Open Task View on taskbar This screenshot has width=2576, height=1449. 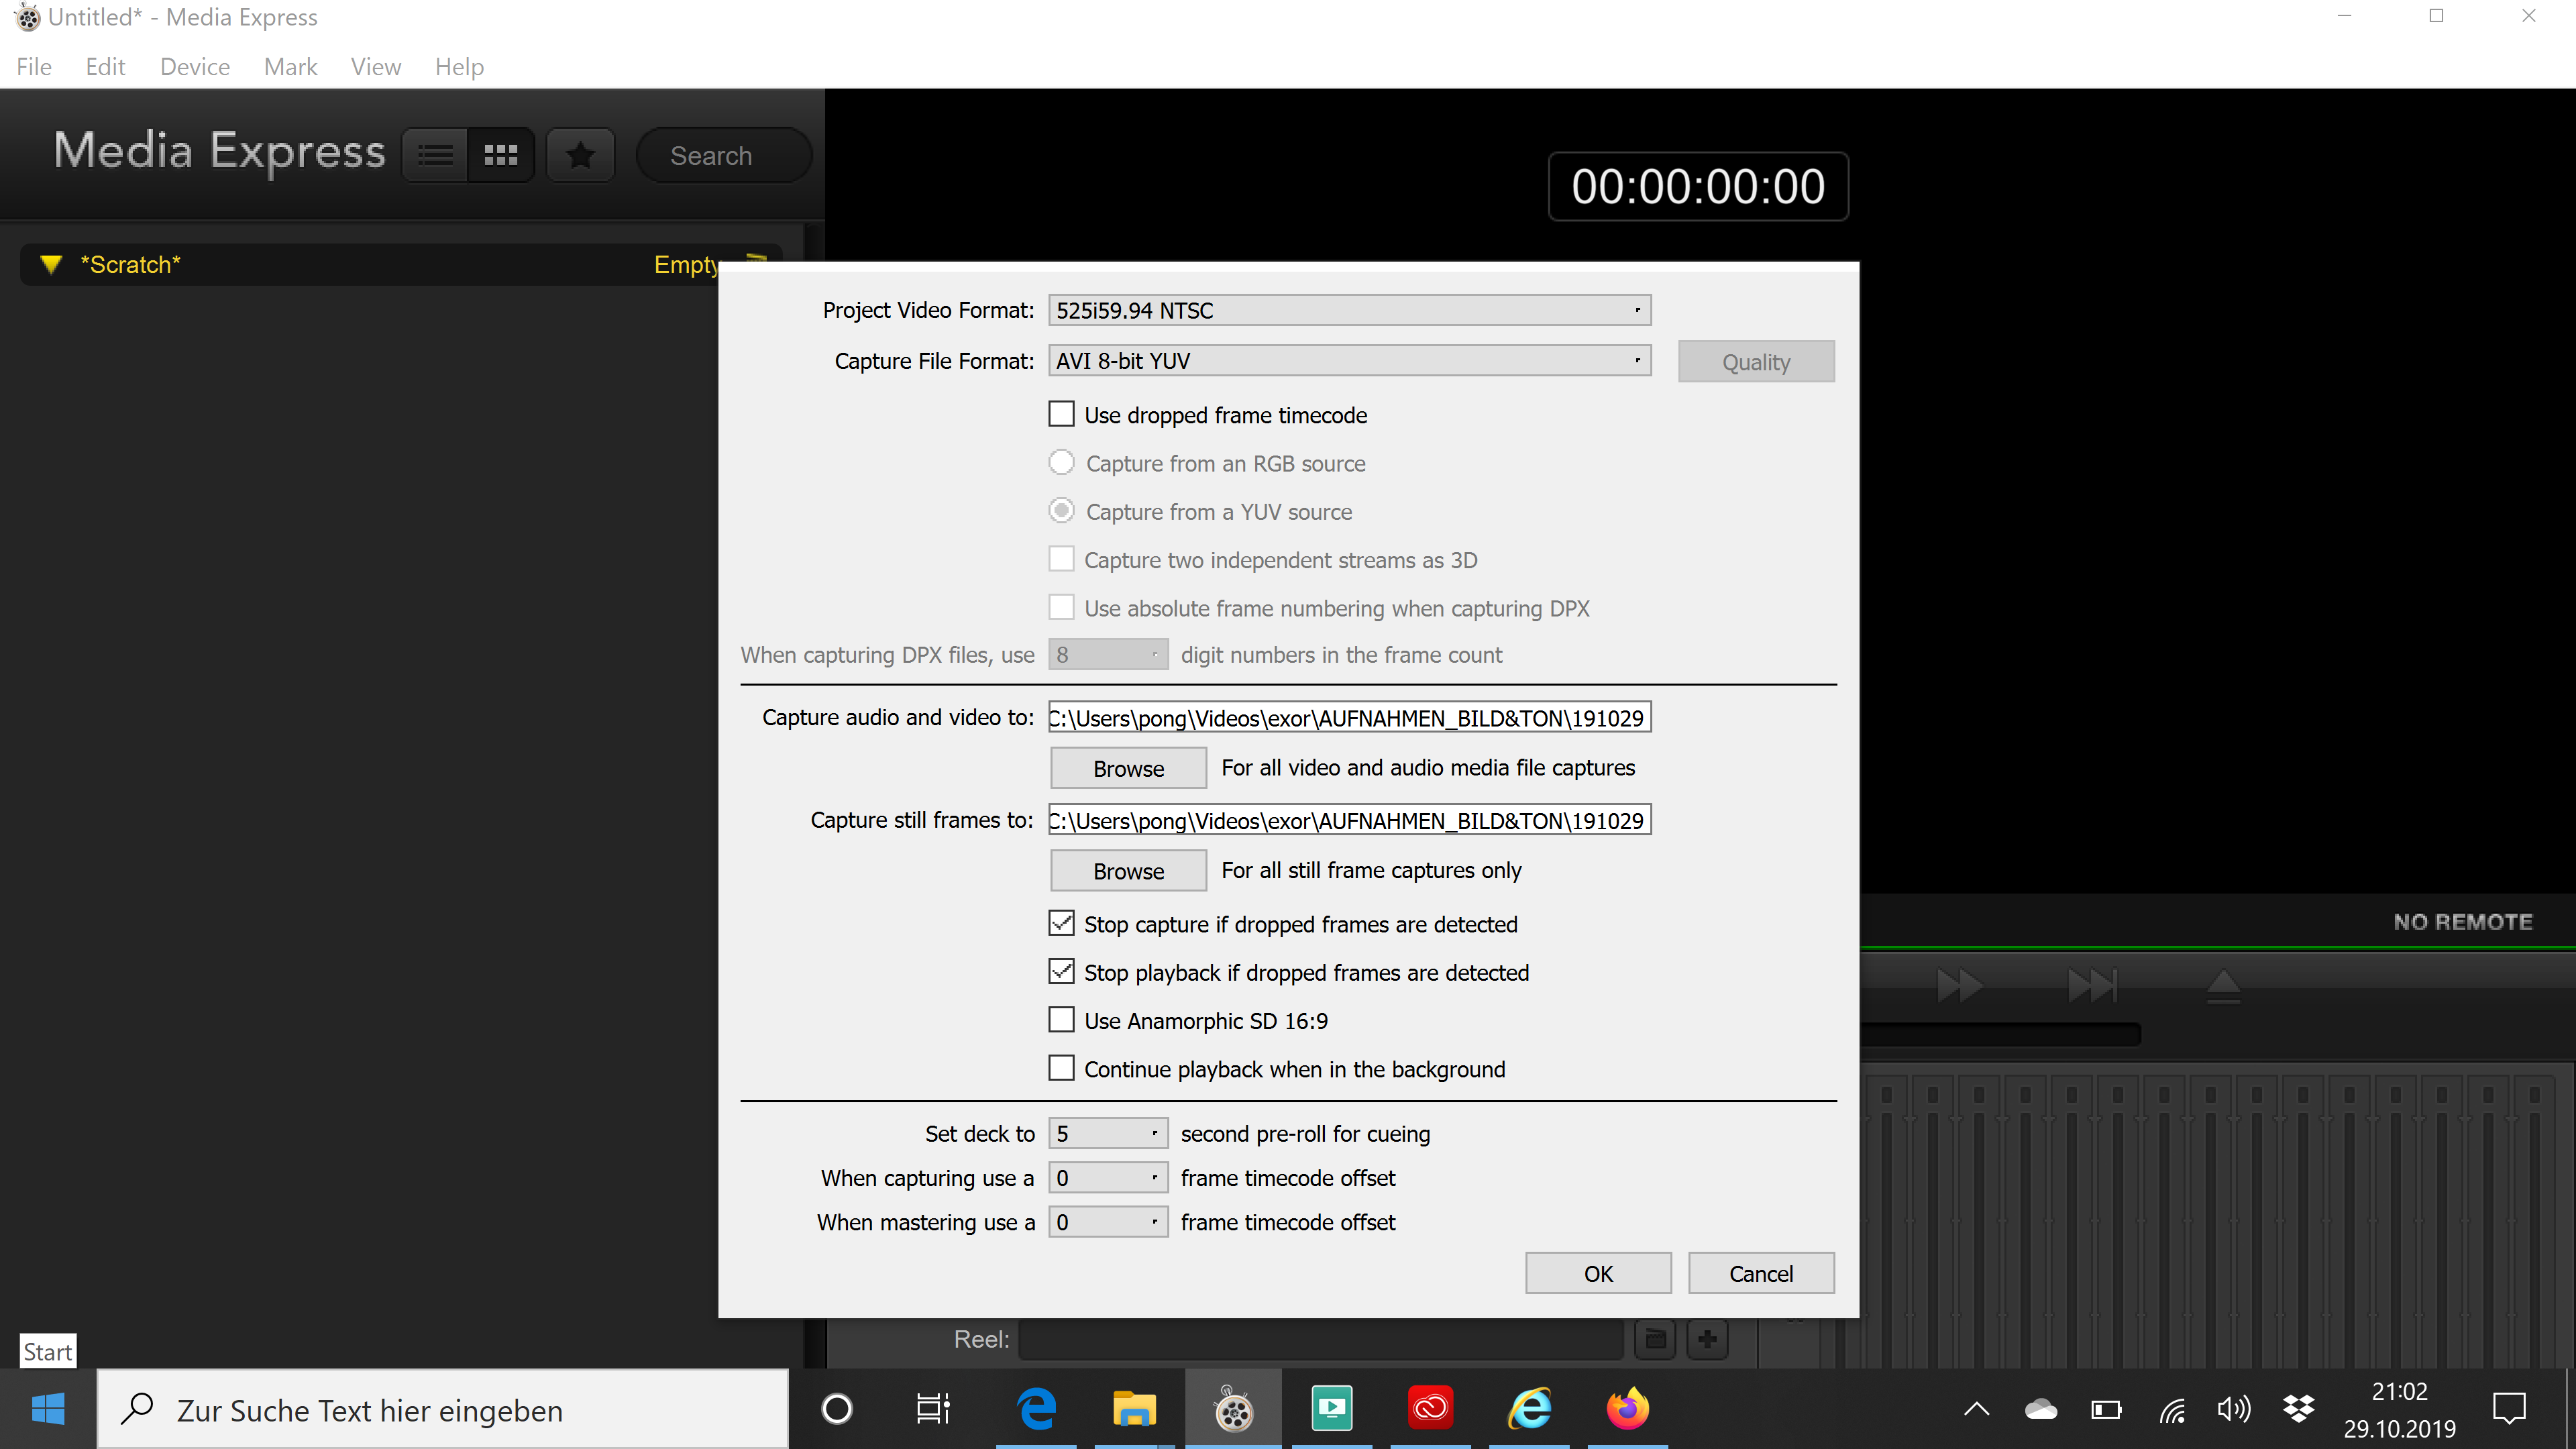pos(933,1410)
